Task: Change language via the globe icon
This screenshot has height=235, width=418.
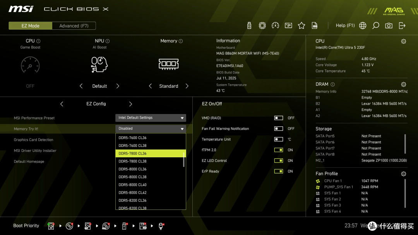Action: tap(363, 26)
